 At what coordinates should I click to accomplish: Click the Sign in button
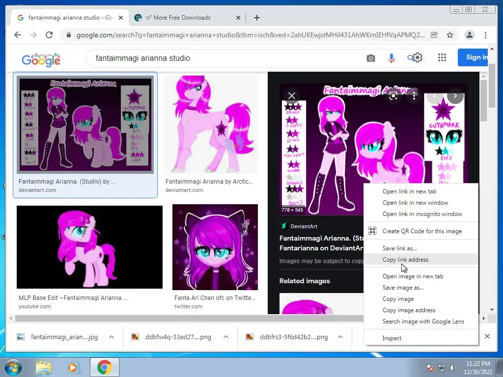[x=473, y=57]
